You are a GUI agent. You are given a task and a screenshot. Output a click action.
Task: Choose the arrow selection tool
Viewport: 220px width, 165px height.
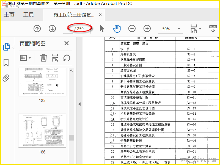102,29
